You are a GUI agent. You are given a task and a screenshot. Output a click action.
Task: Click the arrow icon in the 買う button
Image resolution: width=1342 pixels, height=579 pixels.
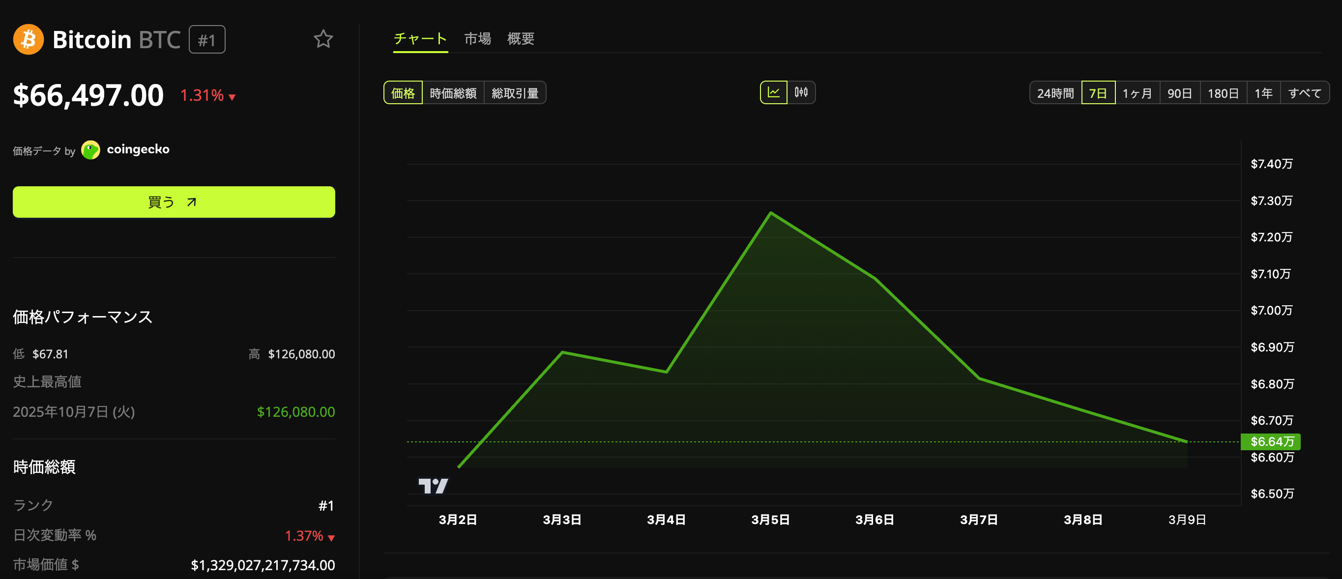click(192, 202)
